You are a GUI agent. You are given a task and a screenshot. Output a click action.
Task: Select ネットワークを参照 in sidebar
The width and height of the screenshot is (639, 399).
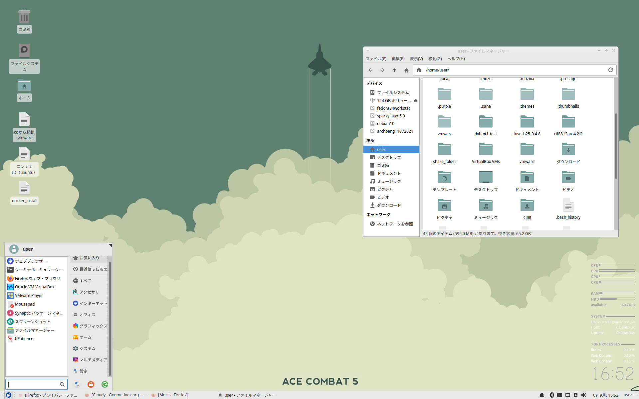coord(391,224)
